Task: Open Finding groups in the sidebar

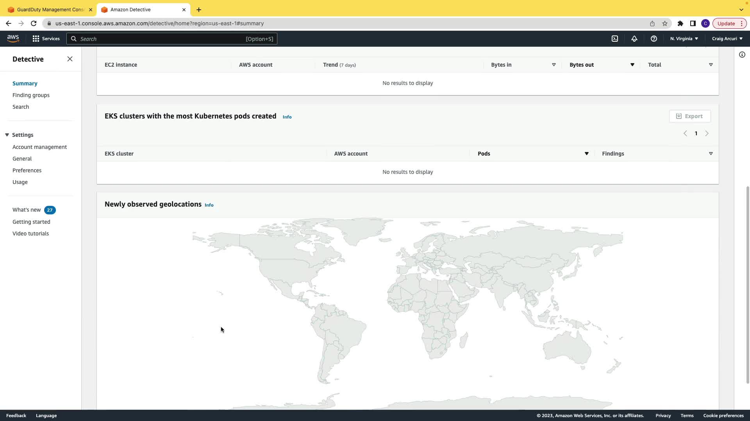Action: click(31, 95)
